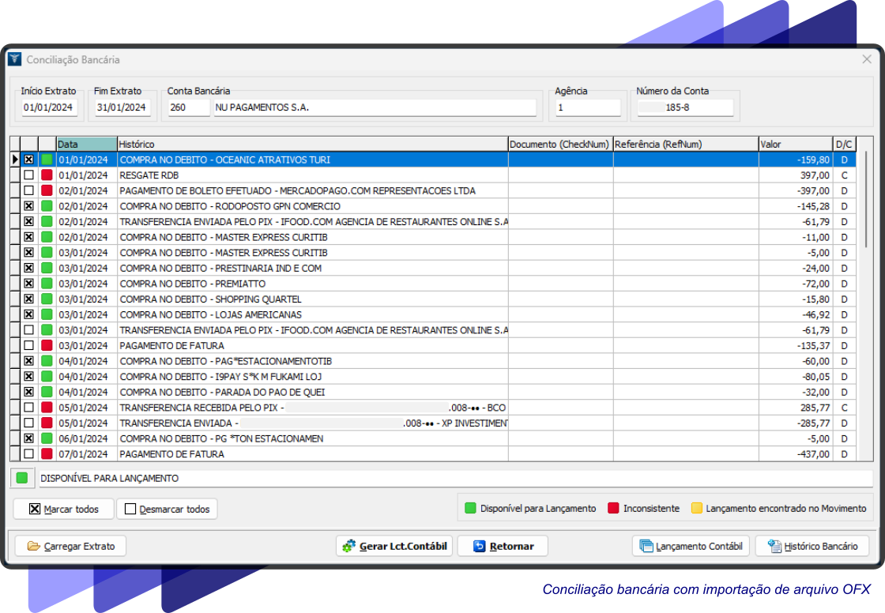Click the Valor column header
Image resolution: width=885 pixels, height=613 pixels.
[795, 145]
